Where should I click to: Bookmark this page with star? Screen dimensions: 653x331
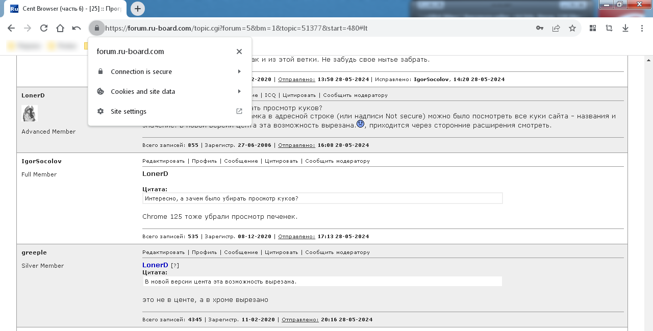click(x=572, y=28)
